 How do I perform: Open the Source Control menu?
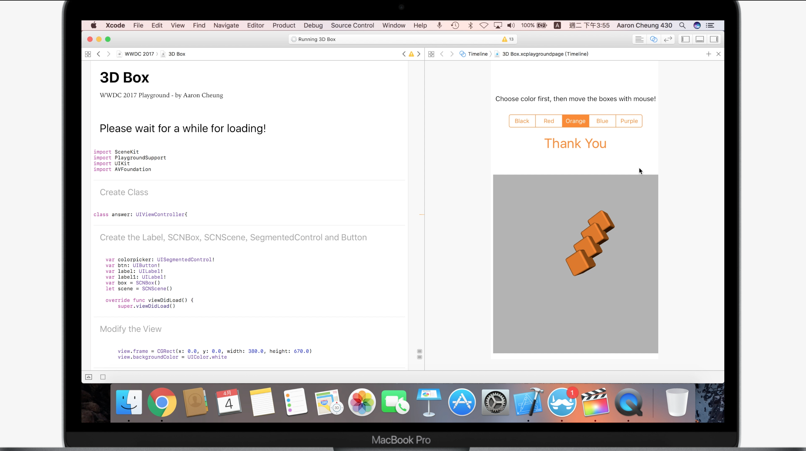[x=352, y=25]
